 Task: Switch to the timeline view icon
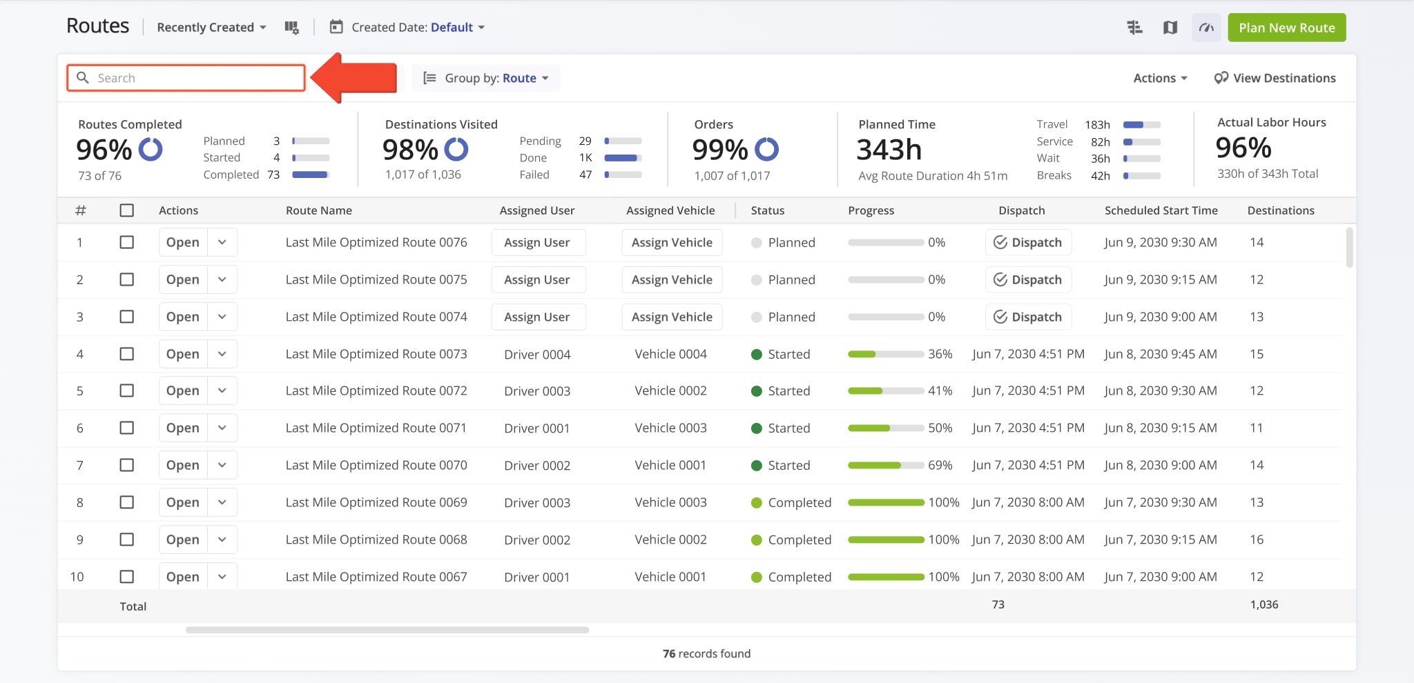click(1134, 28)
